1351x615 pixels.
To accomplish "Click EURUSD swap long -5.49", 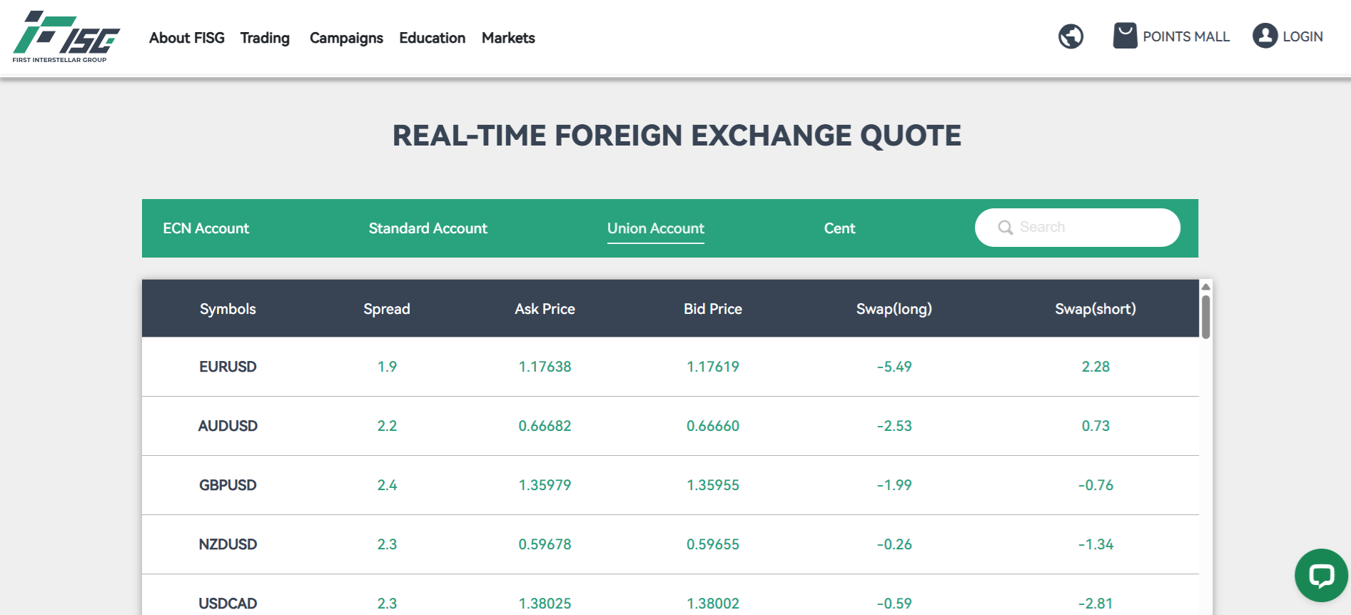I will (x=894, y=367).
